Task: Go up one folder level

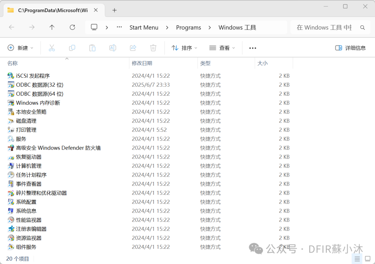Action: point(52,27)
